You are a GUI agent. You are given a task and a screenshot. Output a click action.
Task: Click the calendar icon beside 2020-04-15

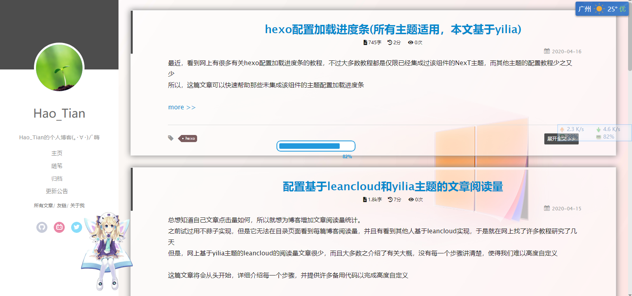(x=547, y=208)
